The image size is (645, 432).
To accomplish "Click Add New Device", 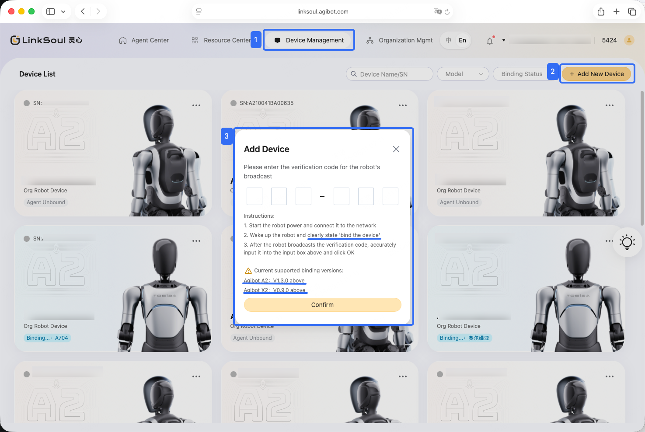I will click(597, 74).
